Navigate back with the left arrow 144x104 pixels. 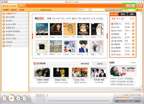point(35,10)
